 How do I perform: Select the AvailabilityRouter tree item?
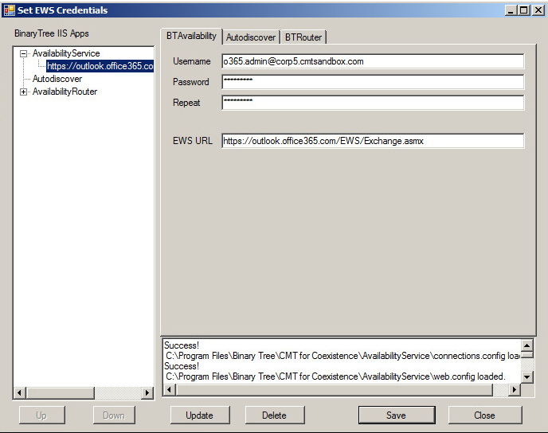click(65, 92)
